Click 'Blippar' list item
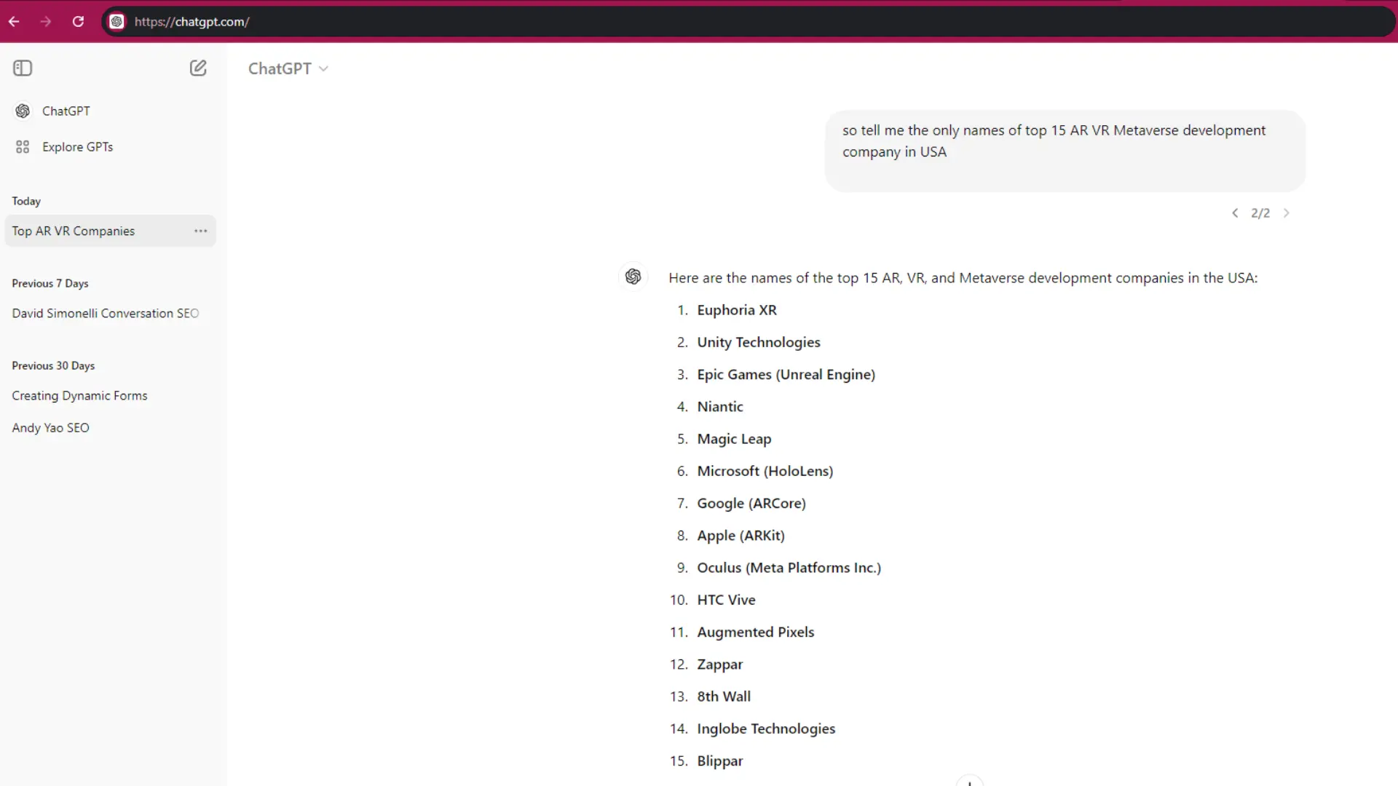 [720, 761]
